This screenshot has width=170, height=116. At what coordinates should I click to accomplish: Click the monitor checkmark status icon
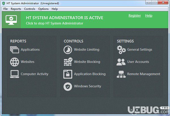(11, 20)
